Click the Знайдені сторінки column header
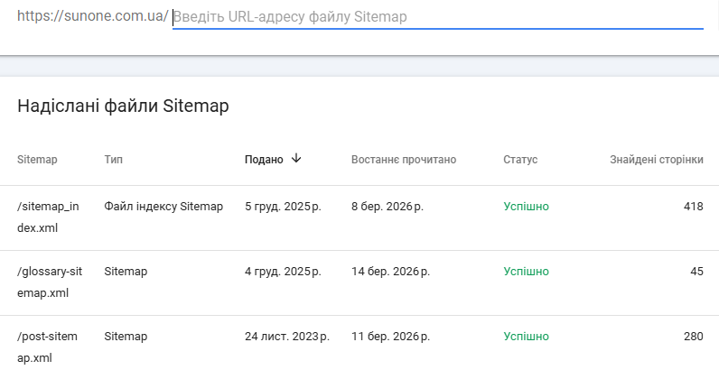 (x=656, y=160)
